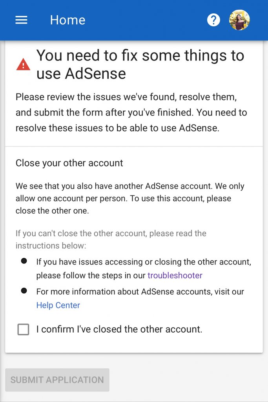Click the "You need to fix some things" heading

pos(140,64)
